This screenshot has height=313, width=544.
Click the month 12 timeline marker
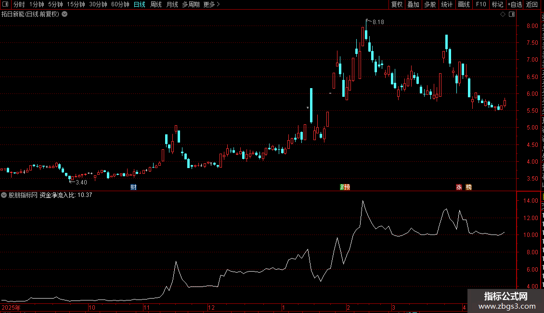pyautogui.click(x=211, y=307)
